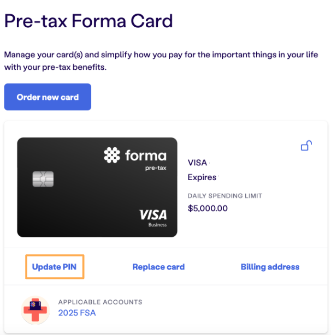
Task: Click the forma flower logo on card
Action: tap(112, 155)
